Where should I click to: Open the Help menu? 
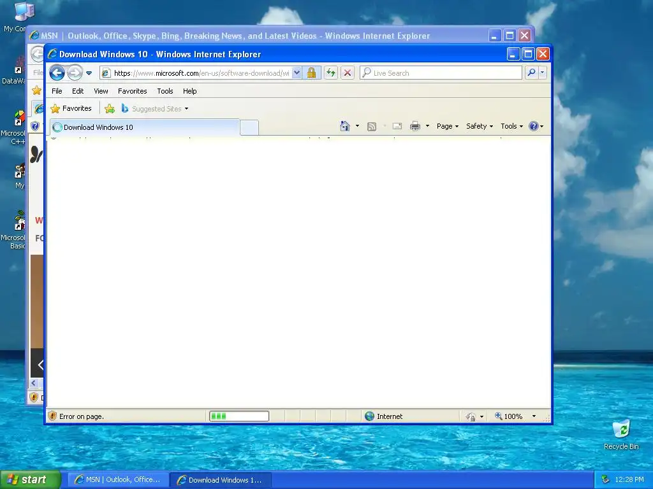(189, 91)
